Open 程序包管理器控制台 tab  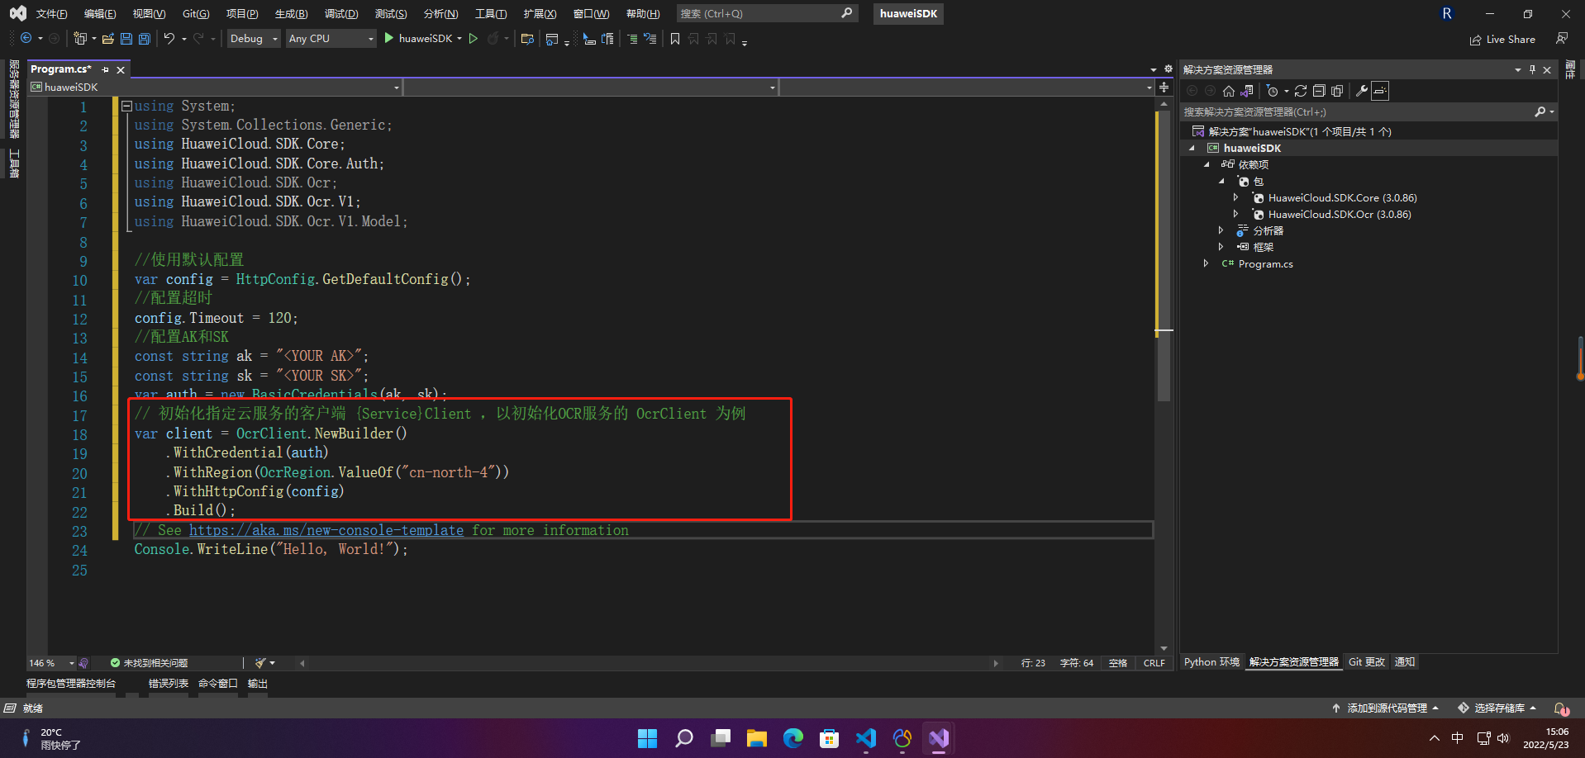[x=71, y=684]
